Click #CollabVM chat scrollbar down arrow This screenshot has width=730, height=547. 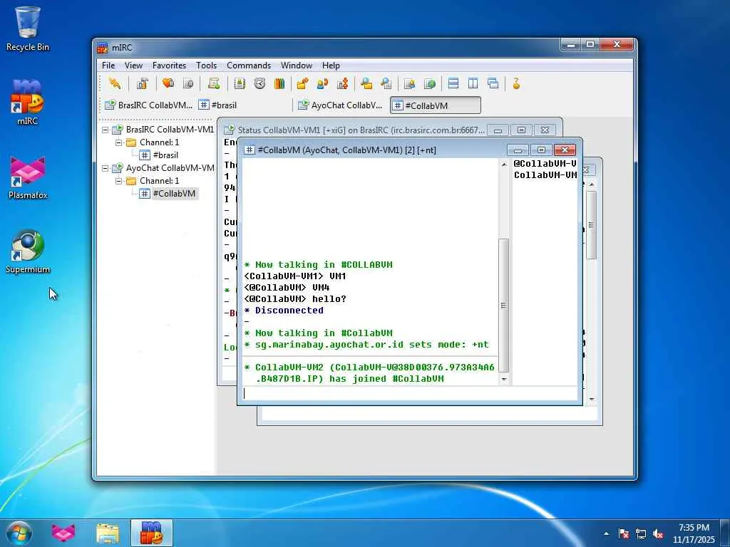504,380
